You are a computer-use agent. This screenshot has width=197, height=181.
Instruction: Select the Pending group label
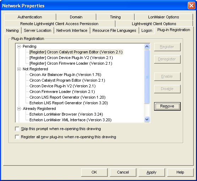29,47
